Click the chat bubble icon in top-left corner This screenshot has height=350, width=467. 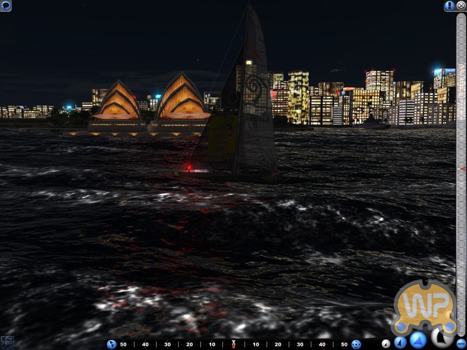5,5
